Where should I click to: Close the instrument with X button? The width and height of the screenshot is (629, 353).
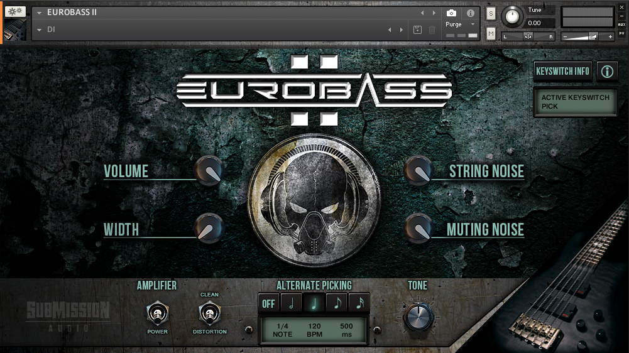pyautogui.click(x=622, y=7)
